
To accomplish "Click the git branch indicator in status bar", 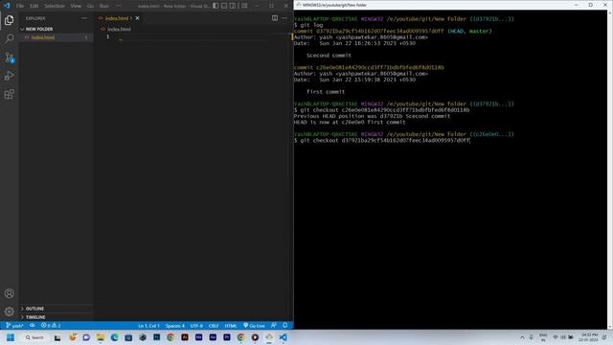I will pos(15,326).
